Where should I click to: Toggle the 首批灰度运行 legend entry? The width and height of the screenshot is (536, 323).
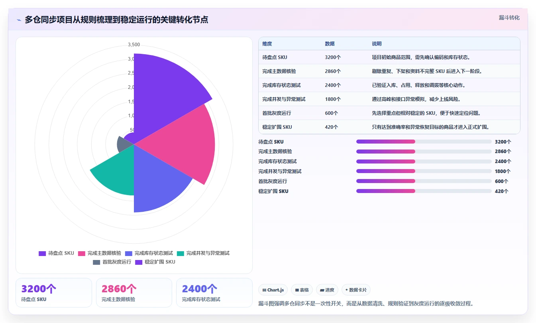pos(112,262)
